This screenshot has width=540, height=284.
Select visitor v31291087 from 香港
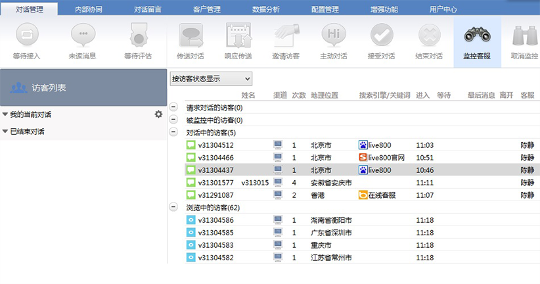coord(217,195)
